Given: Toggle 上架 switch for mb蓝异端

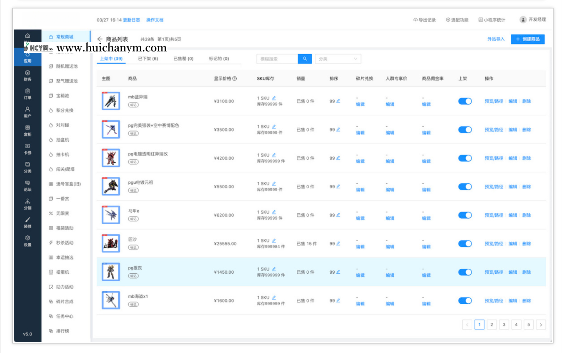Looking at the screenshot, I should coord(465,101).
